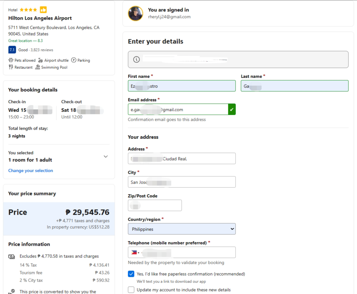
Task: Click the Parking facility icon
Action: pyautogui.click(x=74, y=60)
